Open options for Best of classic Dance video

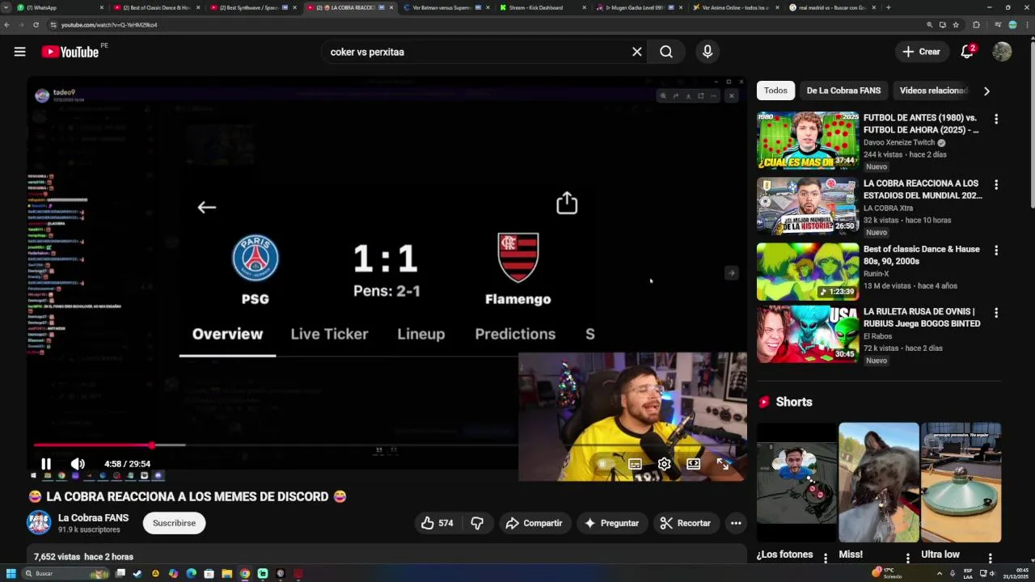pyautogui.click(x=996, y=251)
